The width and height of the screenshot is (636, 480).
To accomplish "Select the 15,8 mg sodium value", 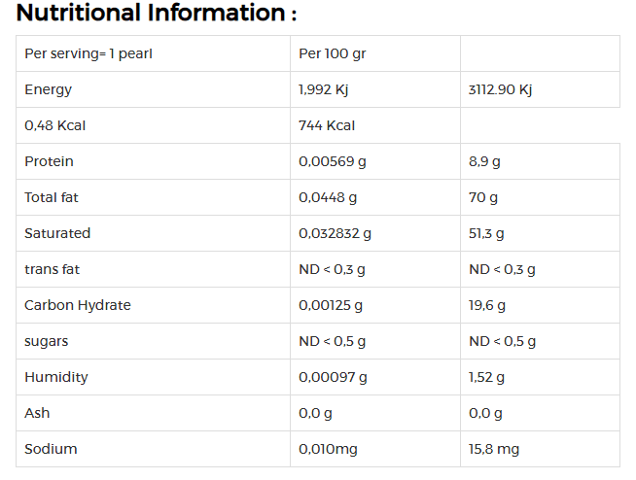I will point(494,449).
